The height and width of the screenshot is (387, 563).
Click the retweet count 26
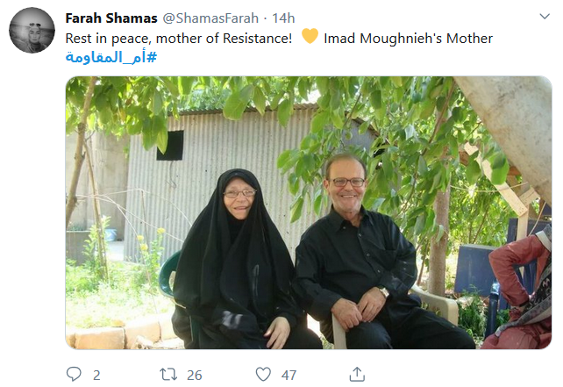(195, 376)
